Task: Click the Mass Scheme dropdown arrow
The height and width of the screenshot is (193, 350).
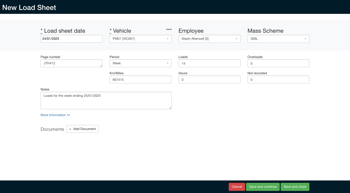Action: (305, 39)
